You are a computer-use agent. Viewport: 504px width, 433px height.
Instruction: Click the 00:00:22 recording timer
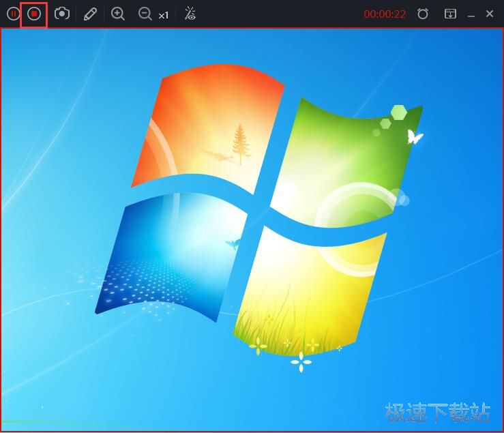pos(385,14)
